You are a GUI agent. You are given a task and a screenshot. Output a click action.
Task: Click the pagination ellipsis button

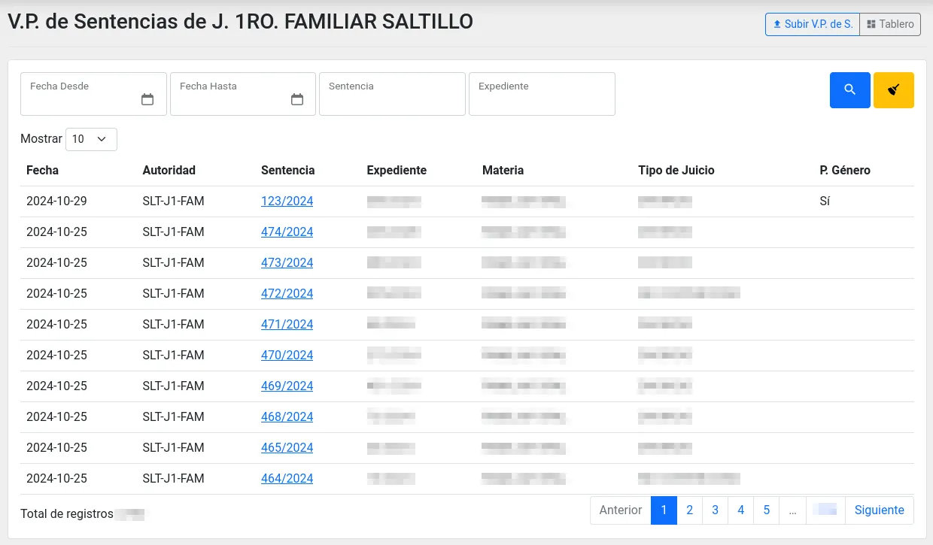(792, 510)
